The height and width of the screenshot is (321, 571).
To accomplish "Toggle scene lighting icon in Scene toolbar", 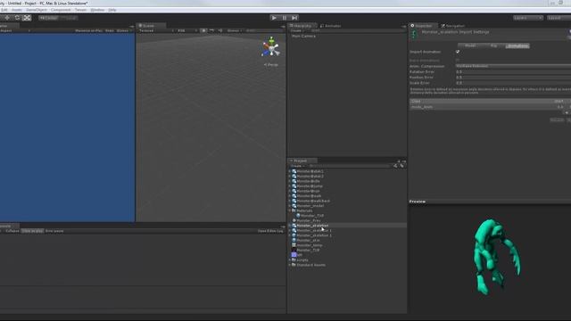I will tap(203, 30).
